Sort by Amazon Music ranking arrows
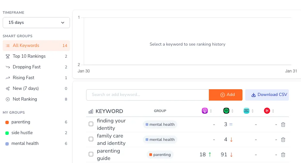Screen dimensions: 301x163 click(x=253, y=111)
